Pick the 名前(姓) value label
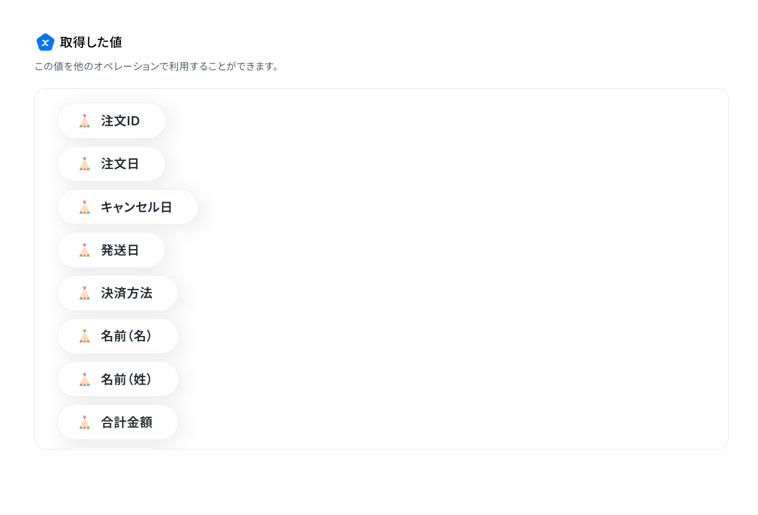This screenshot has height=515, width=758. [127, 379]
